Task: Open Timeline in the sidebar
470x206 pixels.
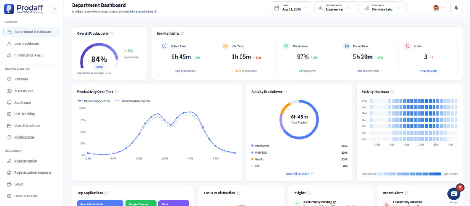Action: pyautogui.click(x=31, y=79)
